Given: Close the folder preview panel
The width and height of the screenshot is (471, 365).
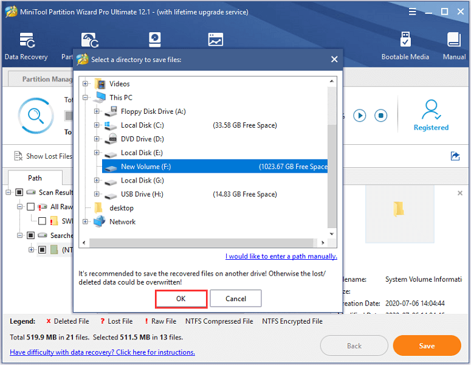Looking at the screenshot, I should (x=459, y=193).
